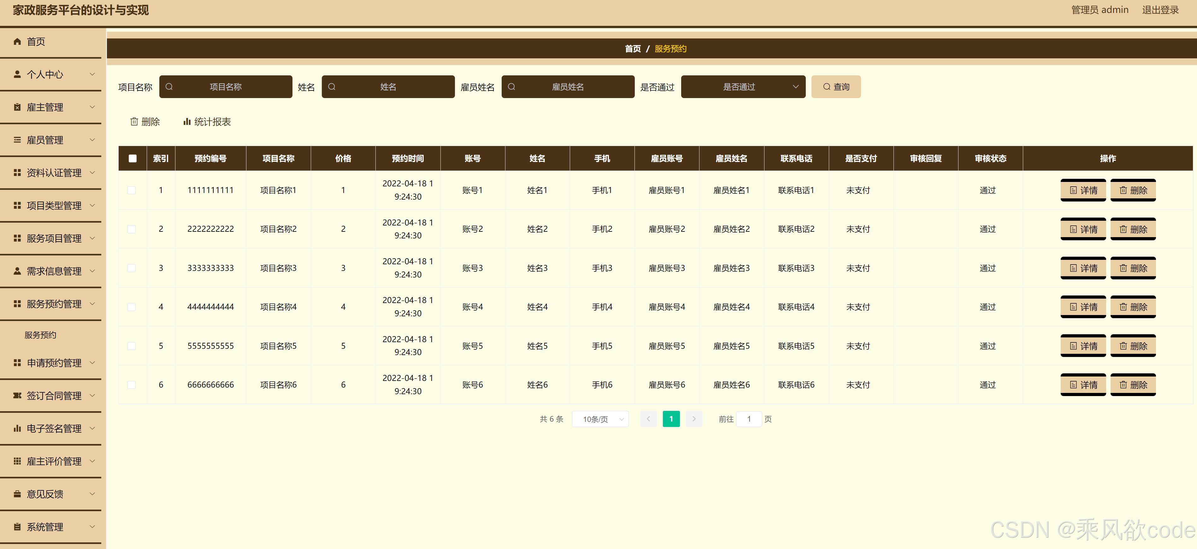
Task: Click the chart icon beside 电子签名管理
Action: tap(17, 428)
